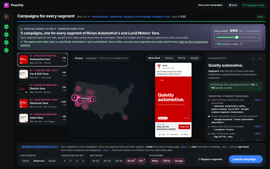
Task: Select Broad taste match
Action: tap(52, 161)
